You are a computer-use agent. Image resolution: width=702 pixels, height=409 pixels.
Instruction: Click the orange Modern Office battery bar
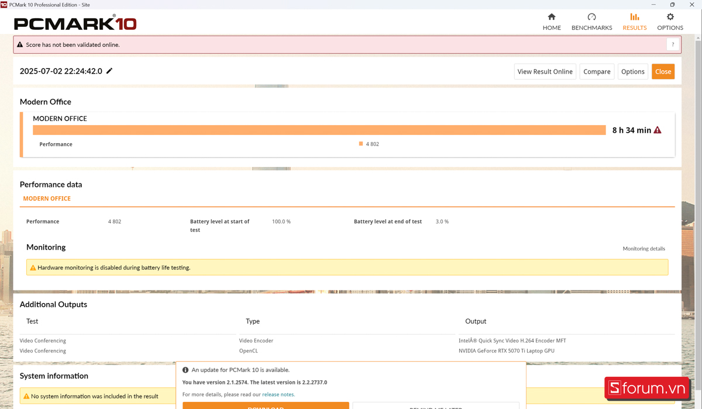319,130
